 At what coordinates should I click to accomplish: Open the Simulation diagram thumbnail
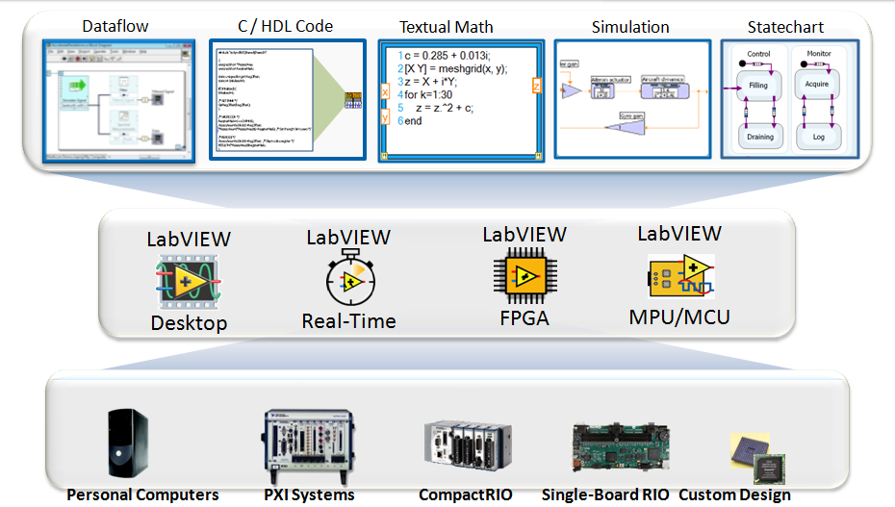[632, 99]
